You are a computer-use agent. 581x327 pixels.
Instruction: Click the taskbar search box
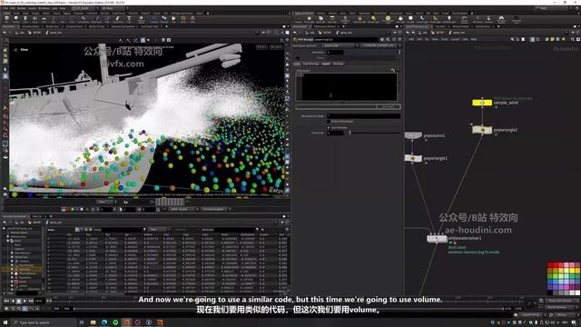point(44,322)
